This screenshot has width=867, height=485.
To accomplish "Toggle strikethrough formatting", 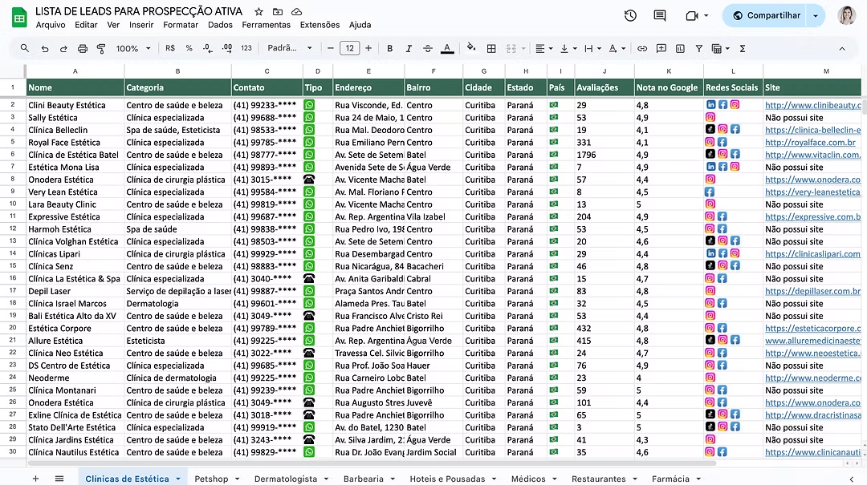I will (x=427, y=48).
